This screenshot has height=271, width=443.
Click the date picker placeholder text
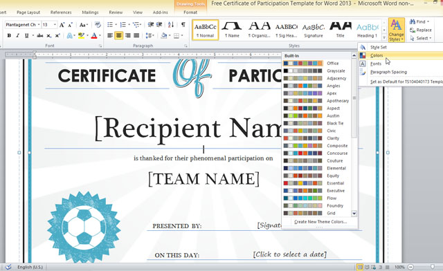[x=289, y=254]
